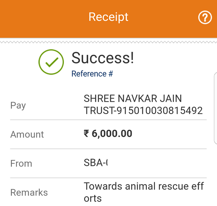
Task: Click the Pay row label
Action: (x=18, y=106)
